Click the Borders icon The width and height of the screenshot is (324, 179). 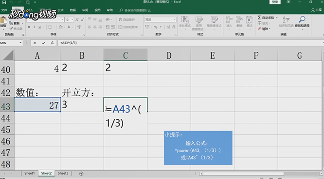tap(50, 27)
